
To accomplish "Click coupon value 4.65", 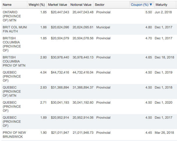I will (149, 57).
